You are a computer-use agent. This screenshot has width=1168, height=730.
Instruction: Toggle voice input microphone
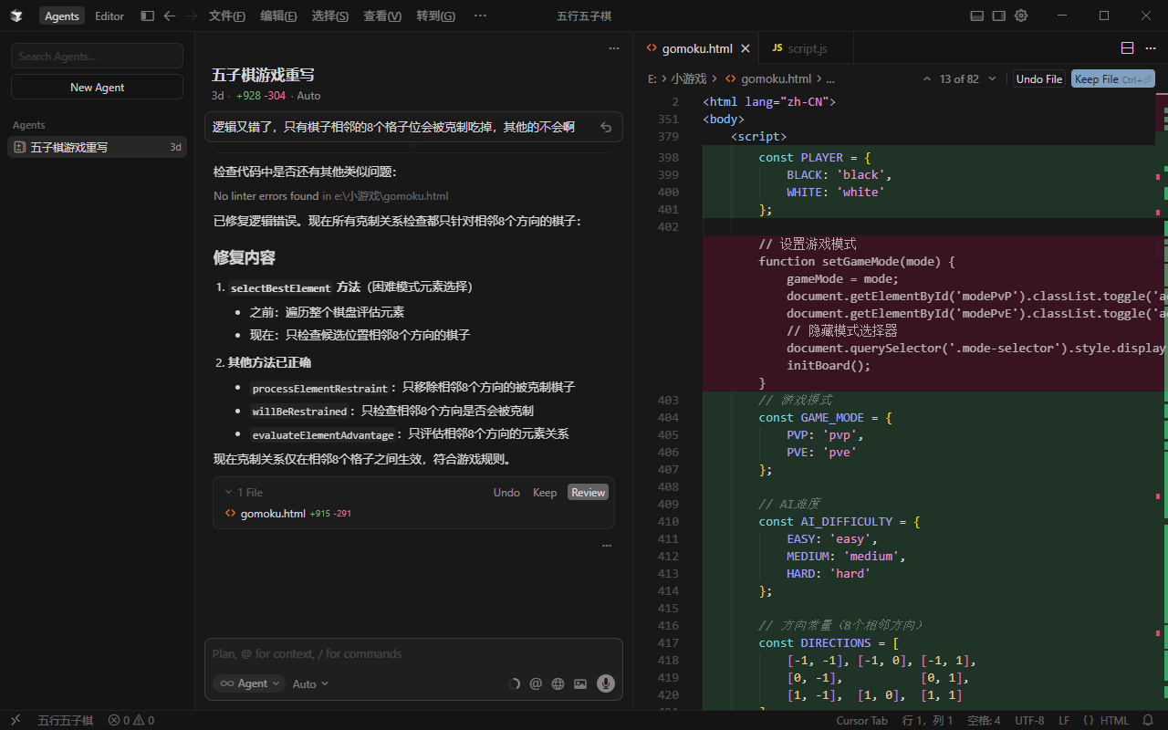(x=605, y=683)
